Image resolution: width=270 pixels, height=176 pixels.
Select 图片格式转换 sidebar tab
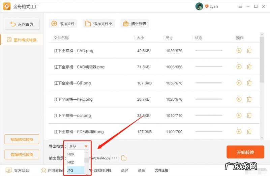pyautogui.click(x=22, y=40)
